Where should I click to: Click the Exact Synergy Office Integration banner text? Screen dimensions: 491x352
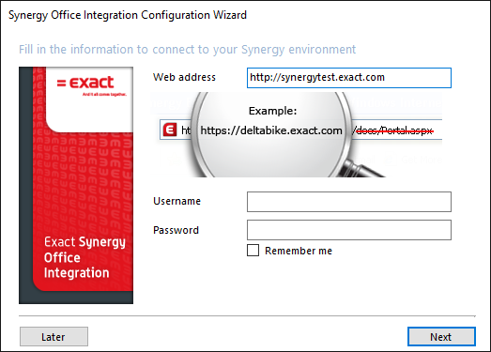pos(84,257)
